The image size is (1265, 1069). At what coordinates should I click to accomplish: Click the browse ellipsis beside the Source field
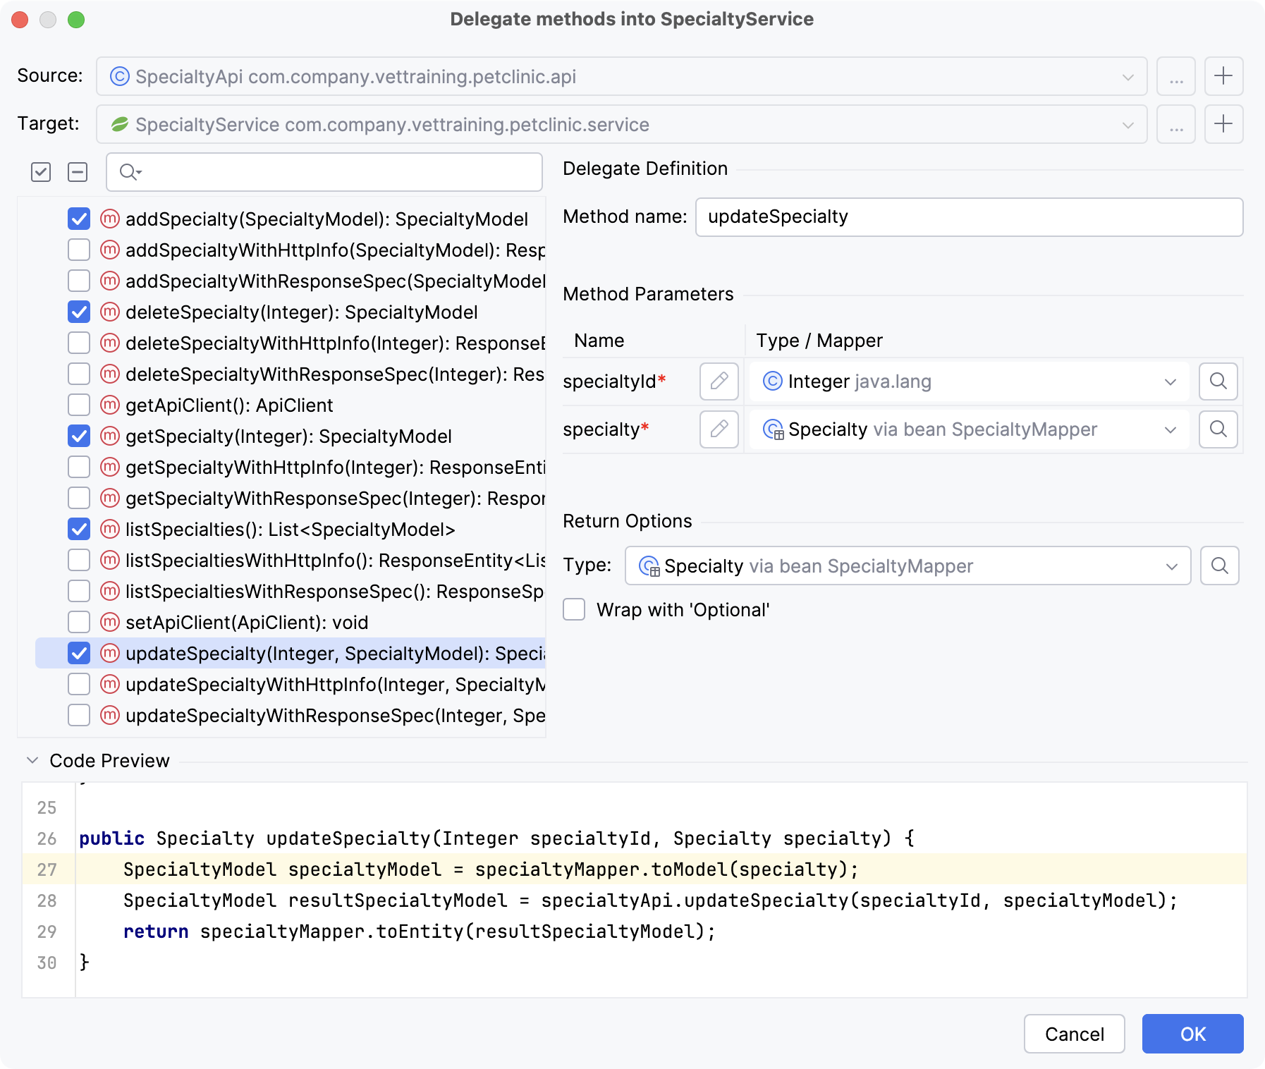coord(1175,76)
